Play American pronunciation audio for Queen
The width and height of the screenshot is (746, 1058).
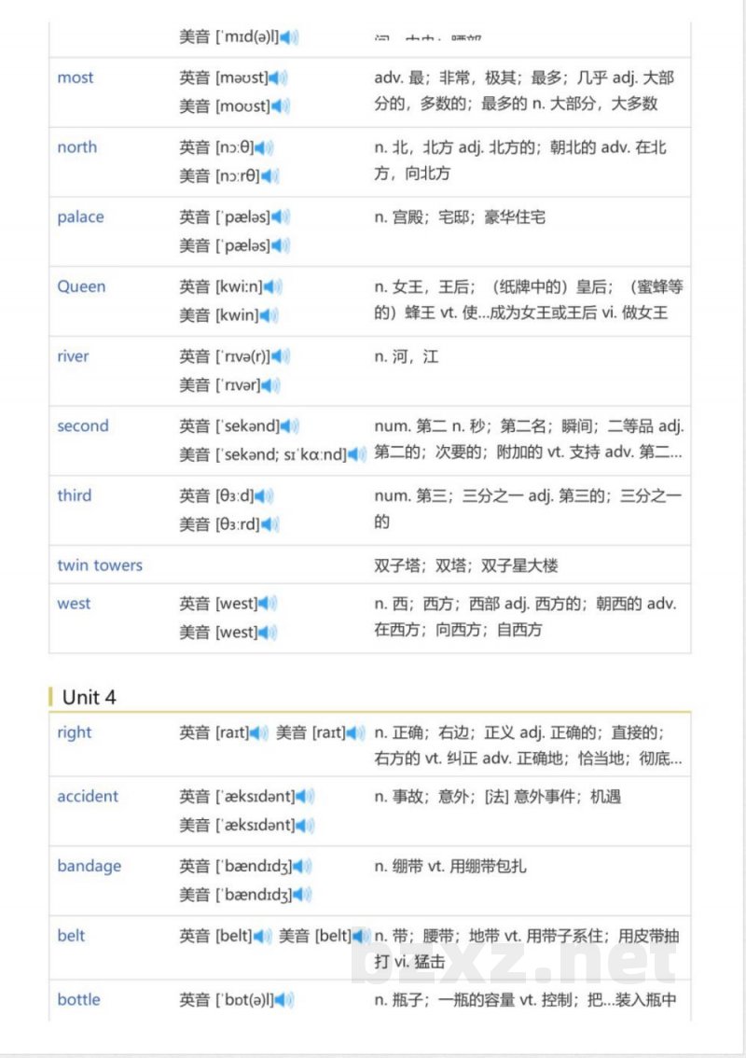click(269, 315)
